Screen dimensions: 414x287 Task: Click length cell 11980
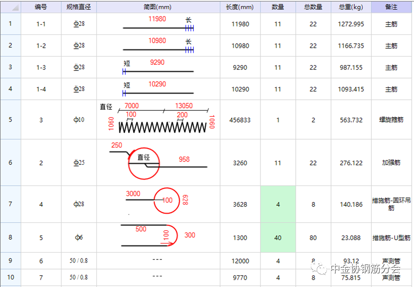[240, 24]
